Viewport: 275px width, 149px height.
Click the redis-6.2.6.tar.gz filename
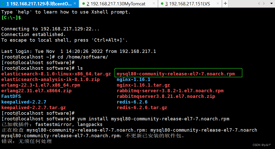(142, 107)
